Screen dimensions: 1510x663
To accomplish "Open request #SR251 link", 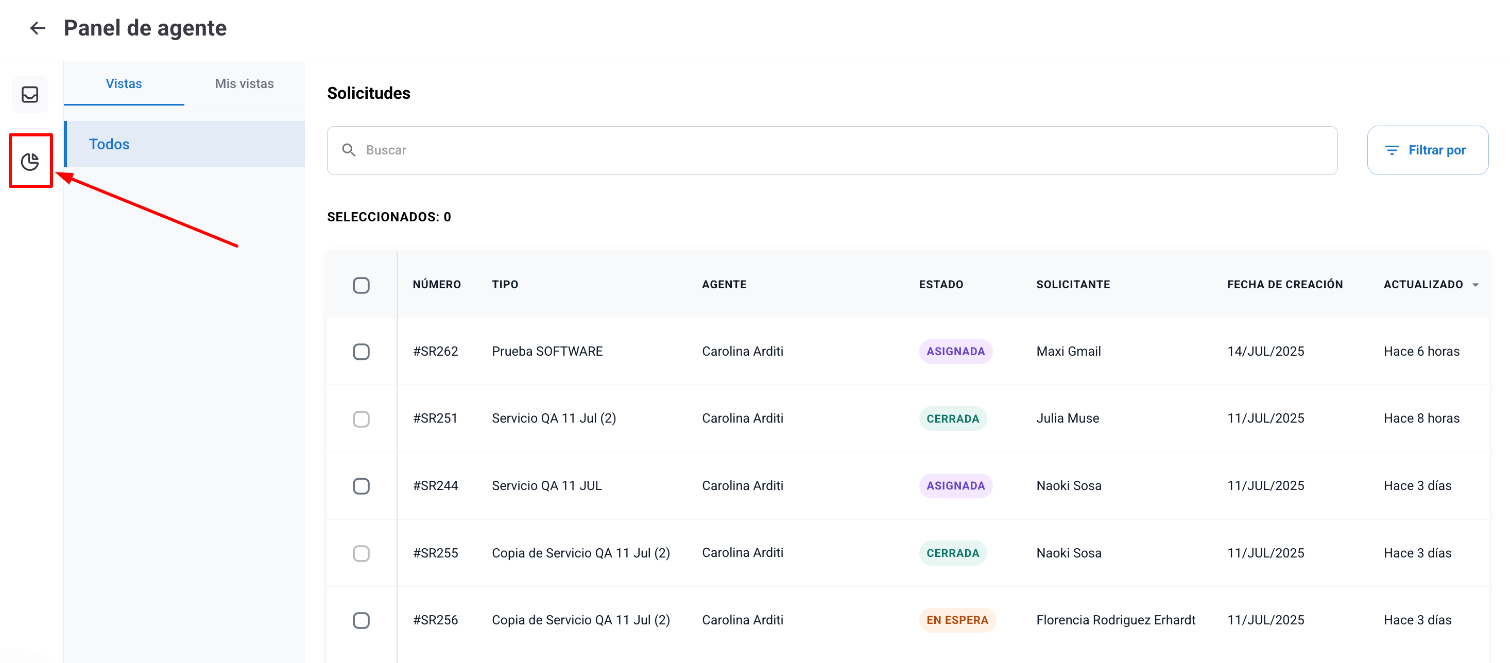I will tap(435, 418).
